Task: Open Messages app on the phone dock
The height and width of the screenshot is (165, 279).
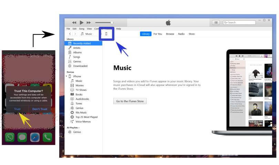Action: (x=22, y=137)
